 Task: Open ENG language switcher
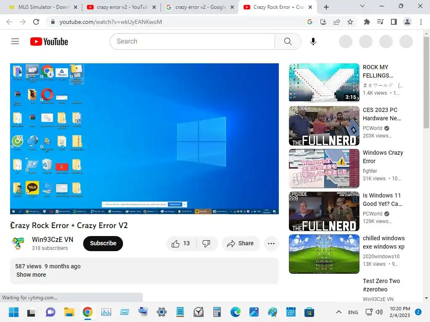pyautogui.click(x=353, y=312)
